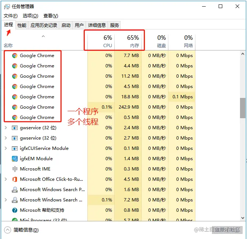Click the igfxCUIService Module icon
The height and width of the screenshot is (239, 247).
coord(15,148)
